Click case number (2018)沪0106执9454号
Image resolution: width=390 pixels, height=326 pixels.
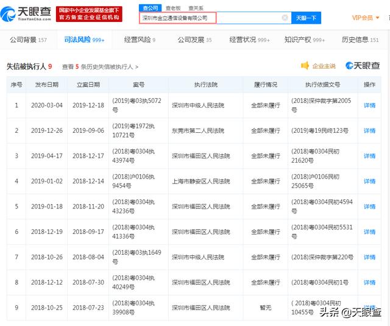(133, 181)
